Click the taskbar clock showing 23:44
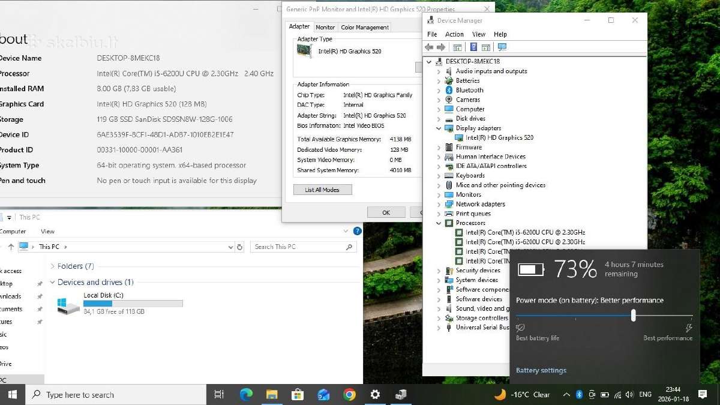This screenshot has width=720, height=405. 673,394
